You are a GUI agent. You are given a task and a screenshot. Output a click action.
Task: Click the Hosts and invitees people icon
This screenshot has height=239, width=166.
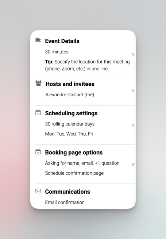[x=38, y=83]
